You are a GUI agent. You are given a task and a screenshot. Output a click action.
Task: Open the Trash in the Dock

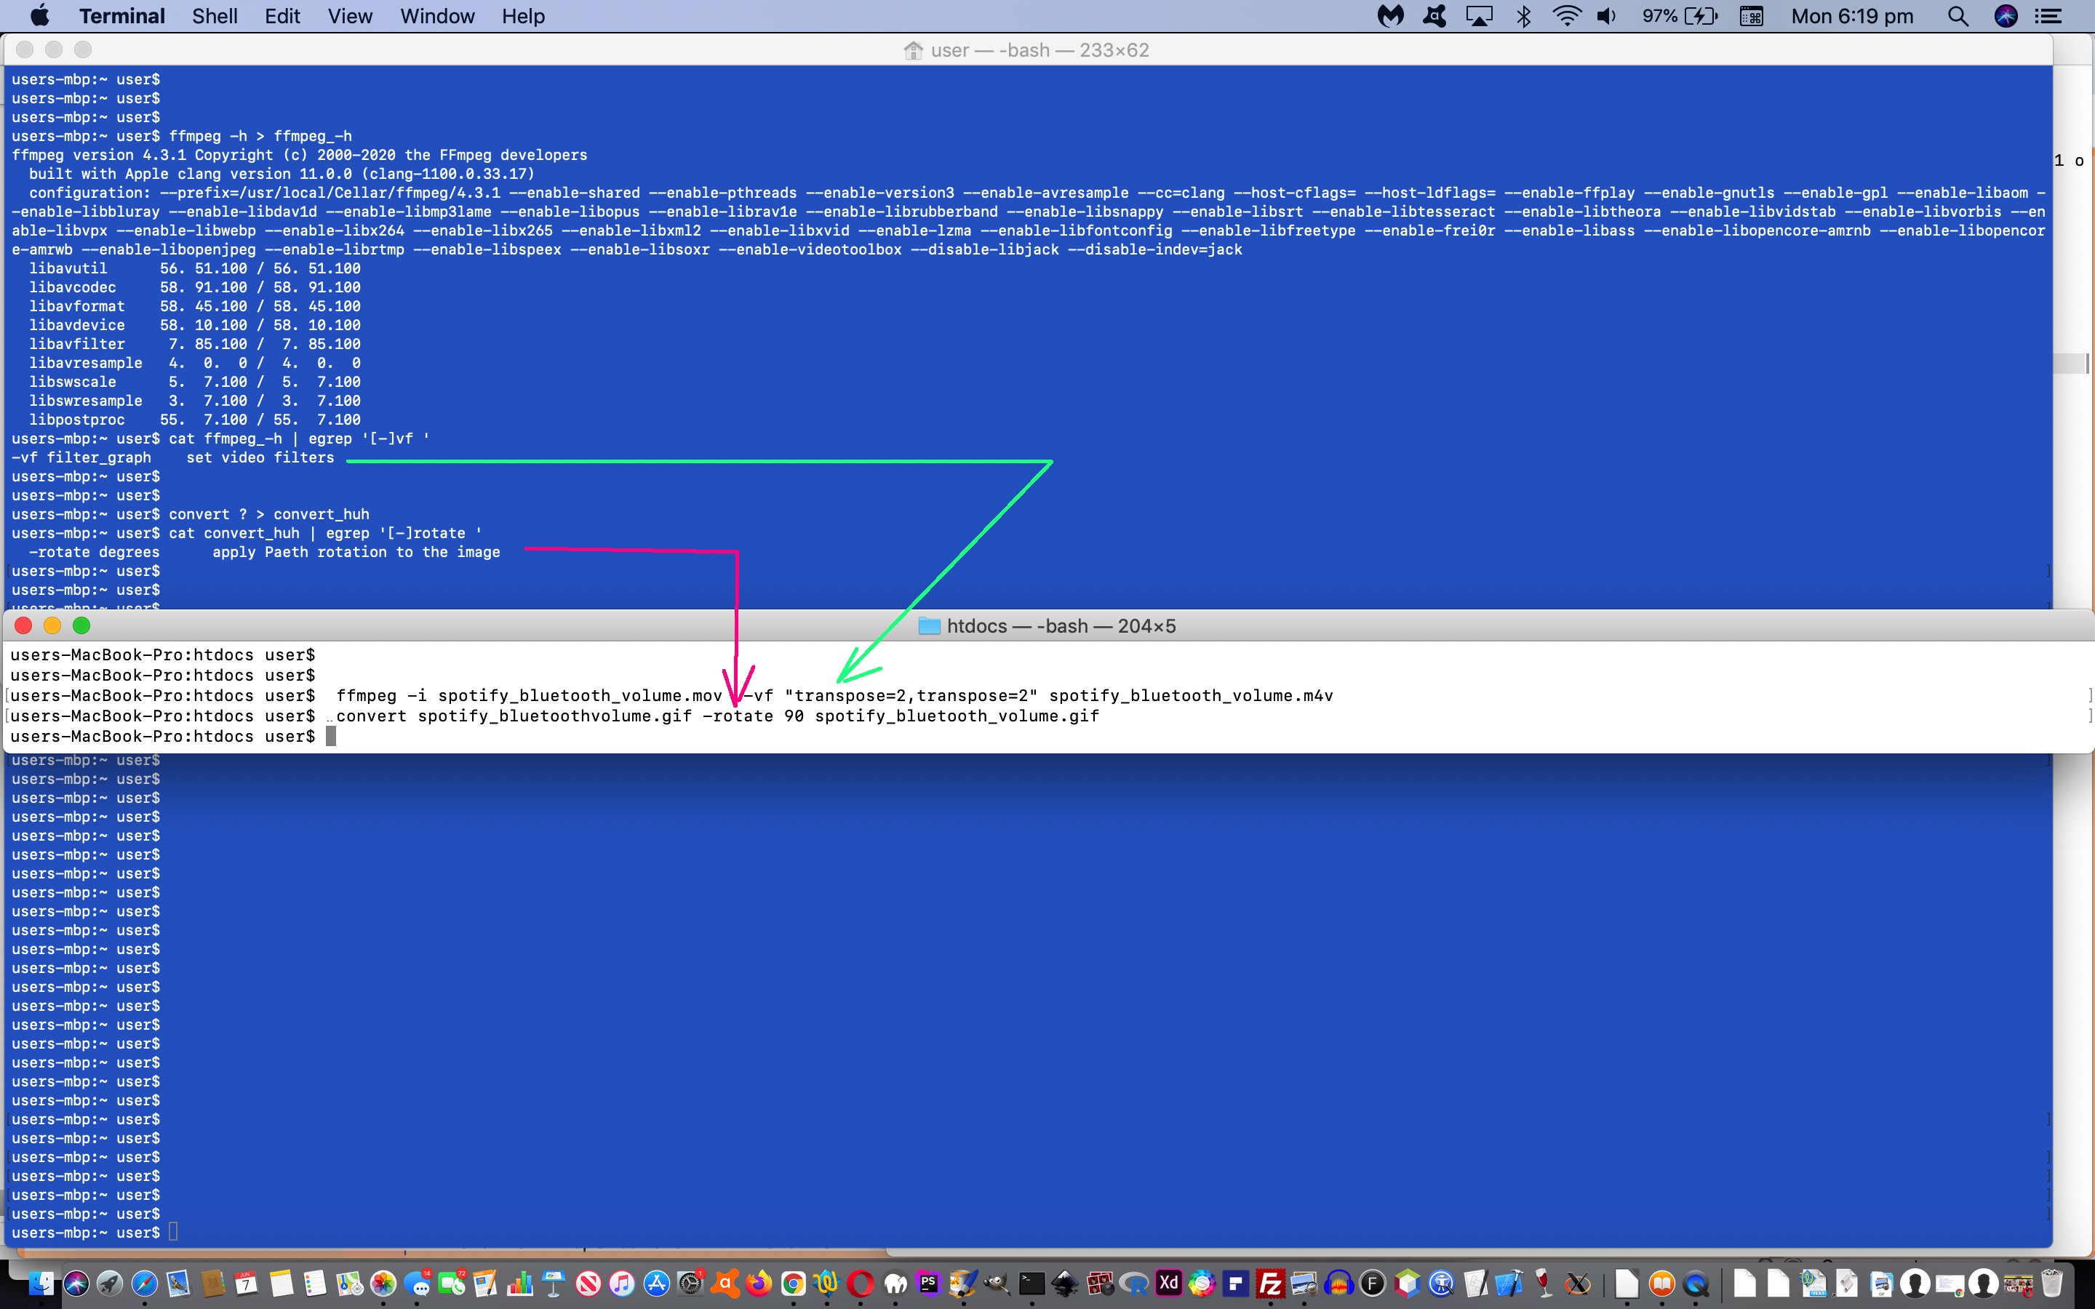point(2051,1283)
